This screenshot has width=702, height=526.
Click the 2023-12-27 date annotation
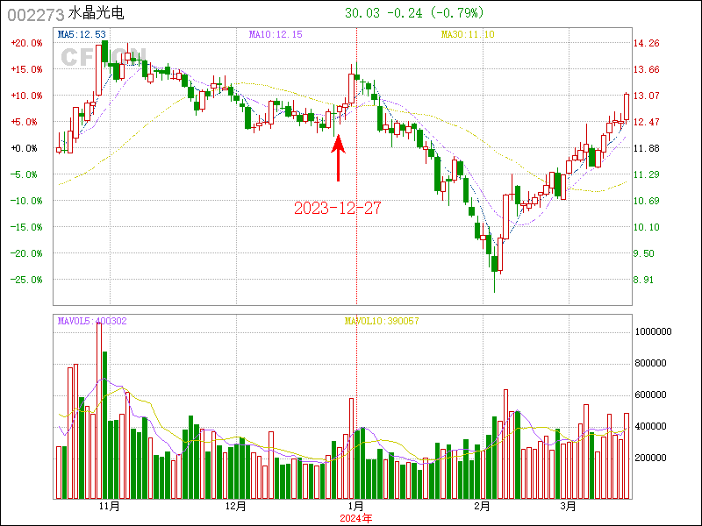(x=338, y=208)
